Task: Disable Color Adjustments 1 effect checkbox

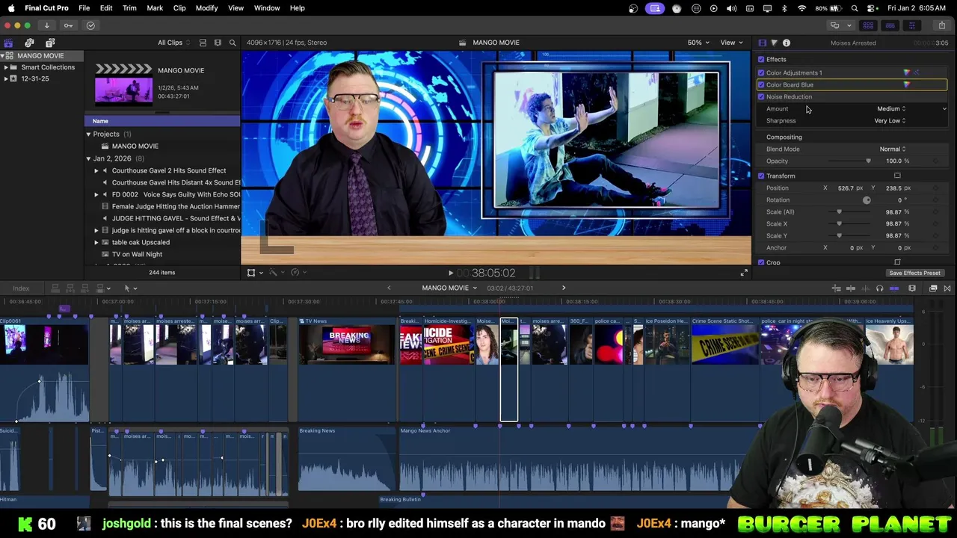Action: tap(761, 72)
